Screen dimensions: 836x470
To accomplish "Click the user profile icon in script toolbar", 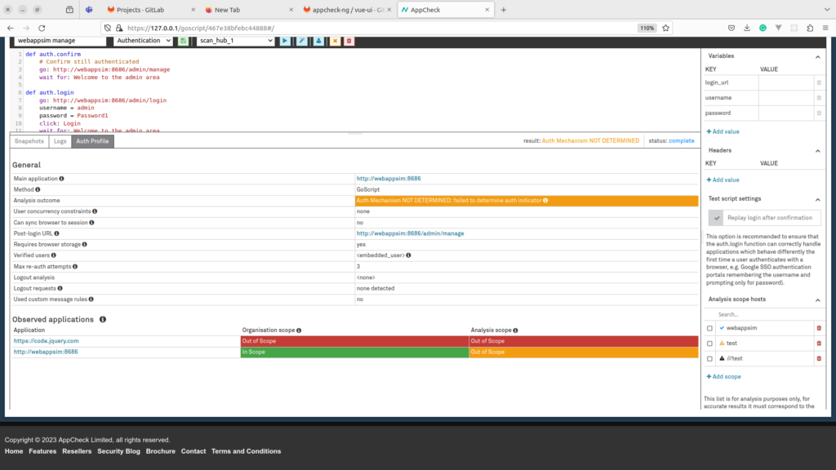I will pos(318,40).
